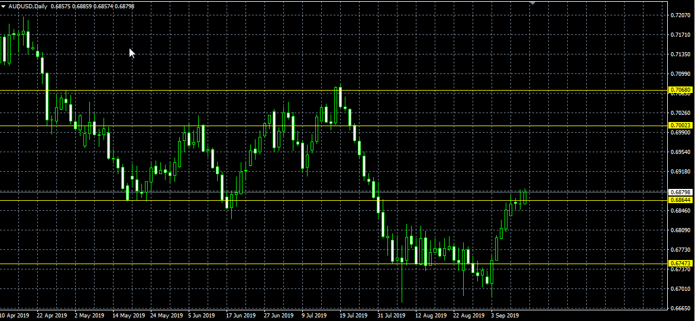Click the current price label 0.68798
695x321 pixels.
tap(680, 192)
